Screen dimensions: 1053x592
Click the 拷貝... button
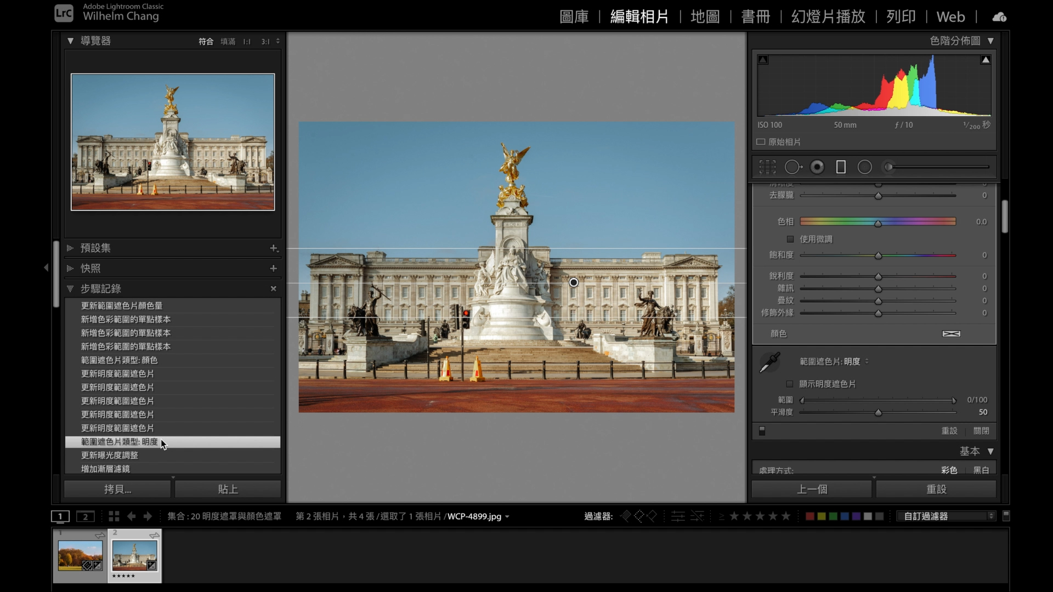point(117,489)
